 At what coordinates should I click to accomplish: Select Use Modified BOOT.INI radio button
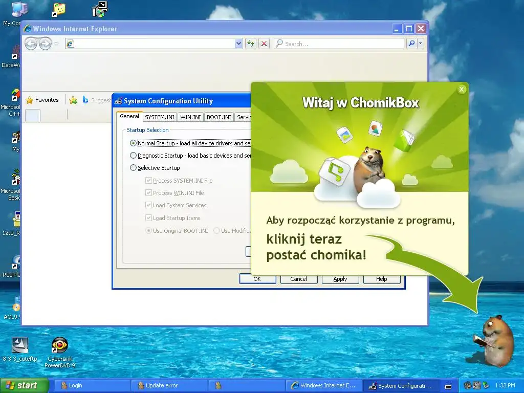click(216, 231)
